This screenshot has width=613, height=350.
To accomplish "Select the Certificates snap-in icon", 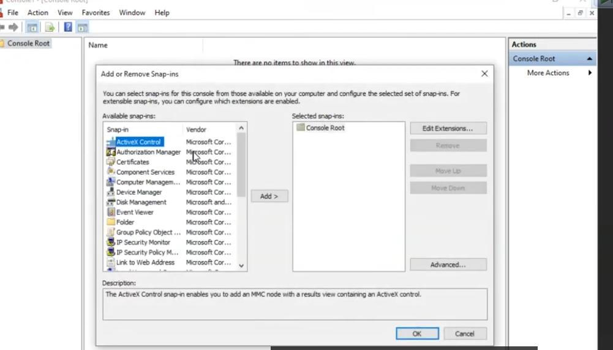I will 111,162.
